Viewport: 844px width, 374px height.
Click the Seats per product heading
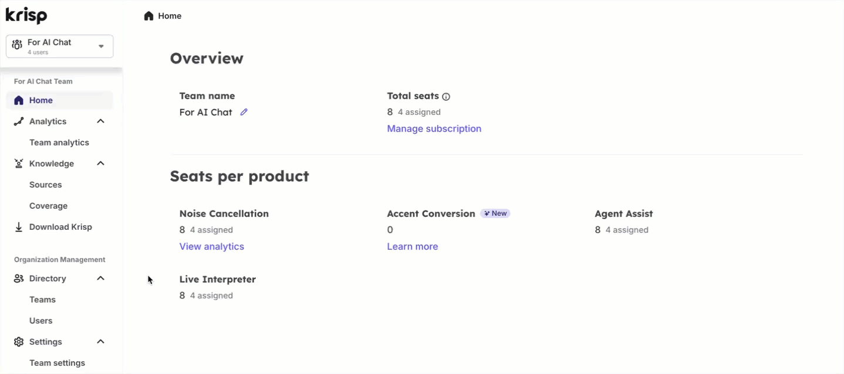[239, 176]
